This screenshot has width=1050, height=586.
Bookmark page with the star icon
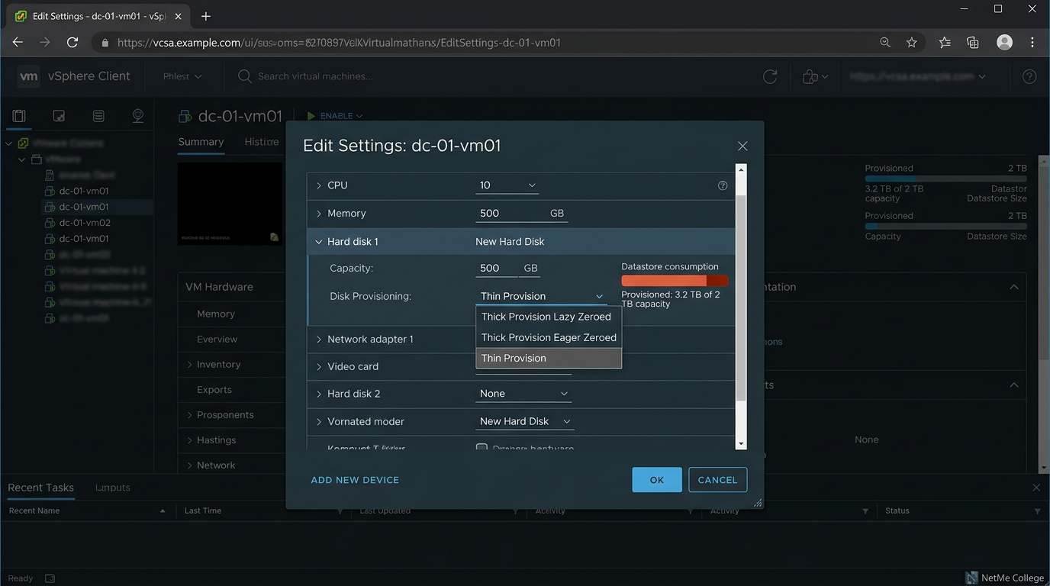click(911, 43)
